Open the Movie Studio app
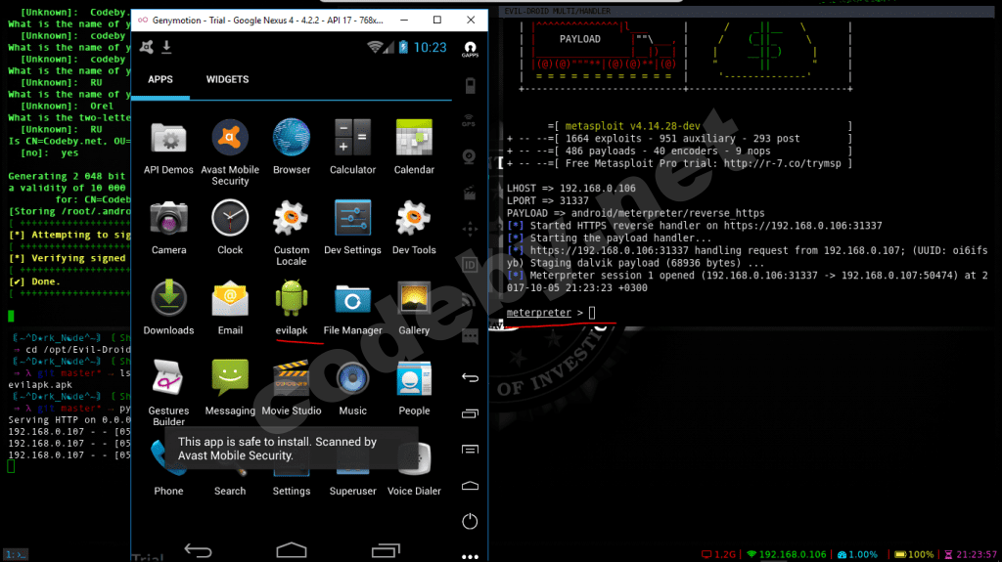Image resolution: width=1002 pixels, height=562 pixels. click(x=292, y=388)
